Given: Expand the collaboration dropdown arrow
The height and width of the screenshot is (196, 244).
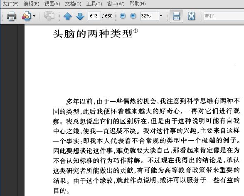Looking at the screenshot, I should pyautogui.click(x=34, y=16).
